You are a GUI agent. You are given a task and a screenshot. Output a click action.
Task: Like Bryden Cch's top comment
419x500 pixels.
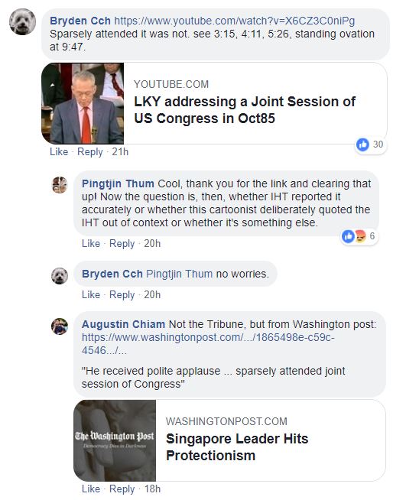(x=59, y=152)
